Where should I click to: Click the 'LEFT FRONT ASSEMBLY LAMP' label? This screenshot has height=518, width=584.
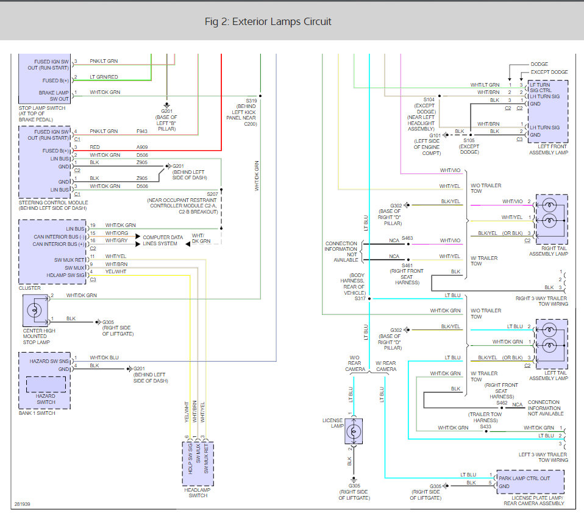click(549, 149)
